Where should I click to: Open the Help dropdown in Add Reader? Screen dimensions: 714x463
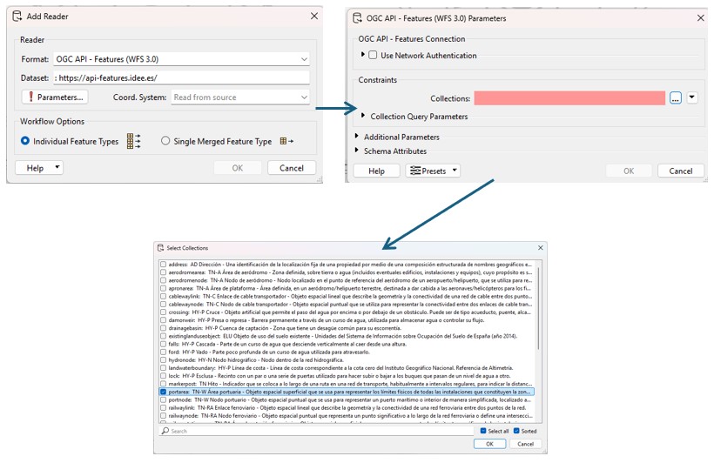(x=41, y=168)
